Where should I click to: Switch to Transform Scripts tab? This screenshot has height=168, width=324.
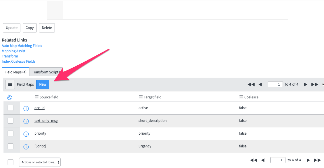pyautogui.click(x=46, y=72)
